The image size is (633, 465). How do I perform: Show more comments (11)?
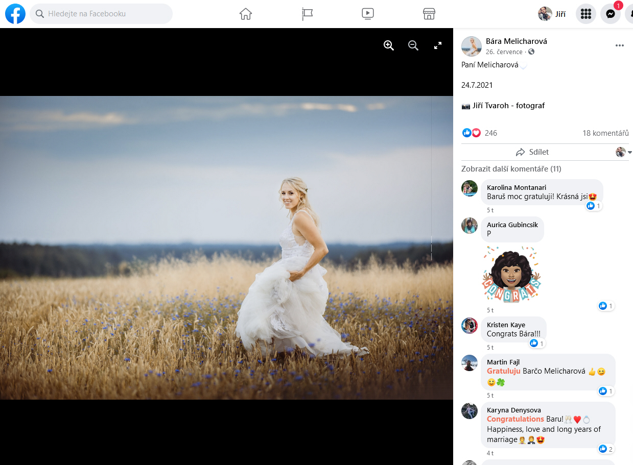(511, 169)
